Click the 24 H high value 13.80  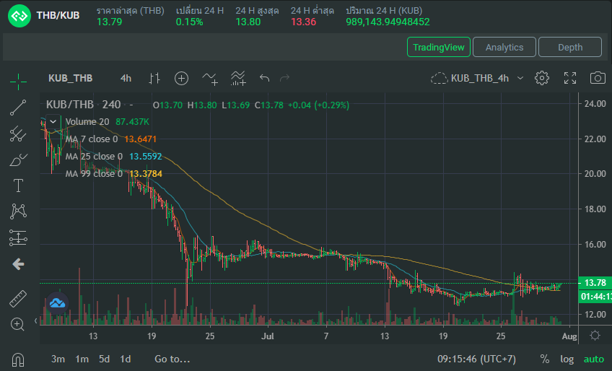point(248,22)
